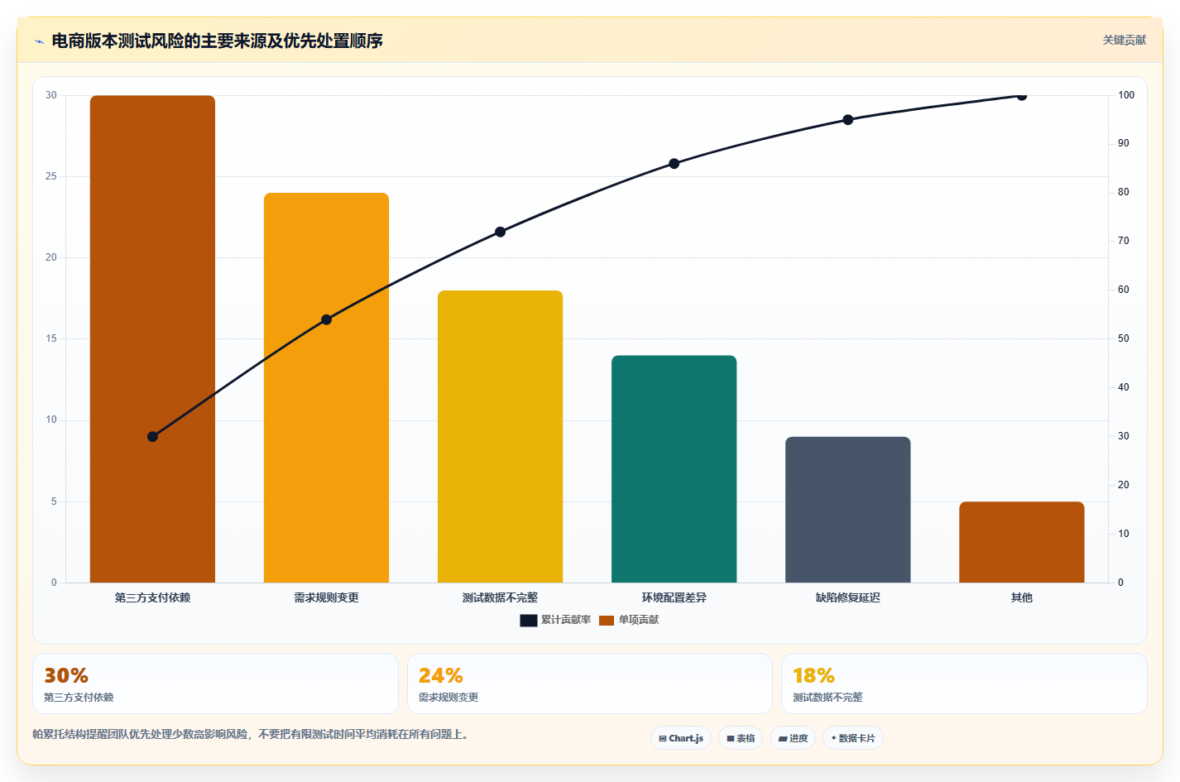Click the Pareto footnote text starting 帕累托结构提醒
This screenshot has width=1180, height=782.
252,734
